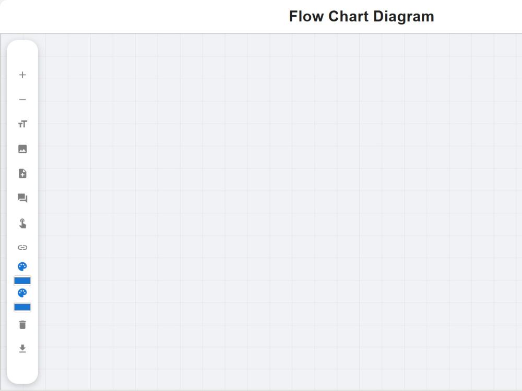
Task: Delete selection with the trash icon
Action: coord(22,324)
